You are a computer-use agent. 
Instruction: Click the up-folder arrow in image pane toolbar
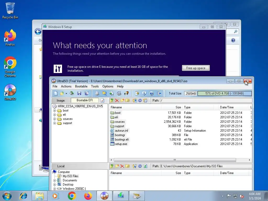112,100
